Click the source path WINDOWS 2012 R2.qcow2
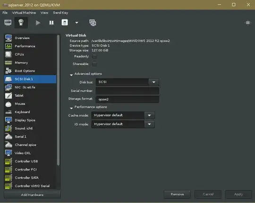Viewport: 255px width, 203px height. [x=130, y=41]
